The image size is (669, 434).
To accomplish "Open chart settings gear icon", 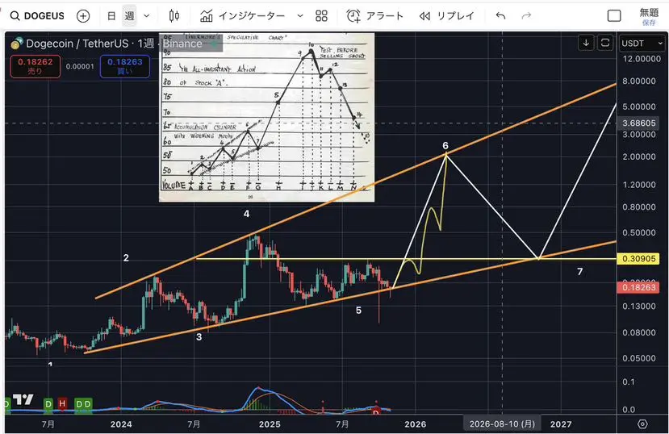I will click(x=642, y=424).
